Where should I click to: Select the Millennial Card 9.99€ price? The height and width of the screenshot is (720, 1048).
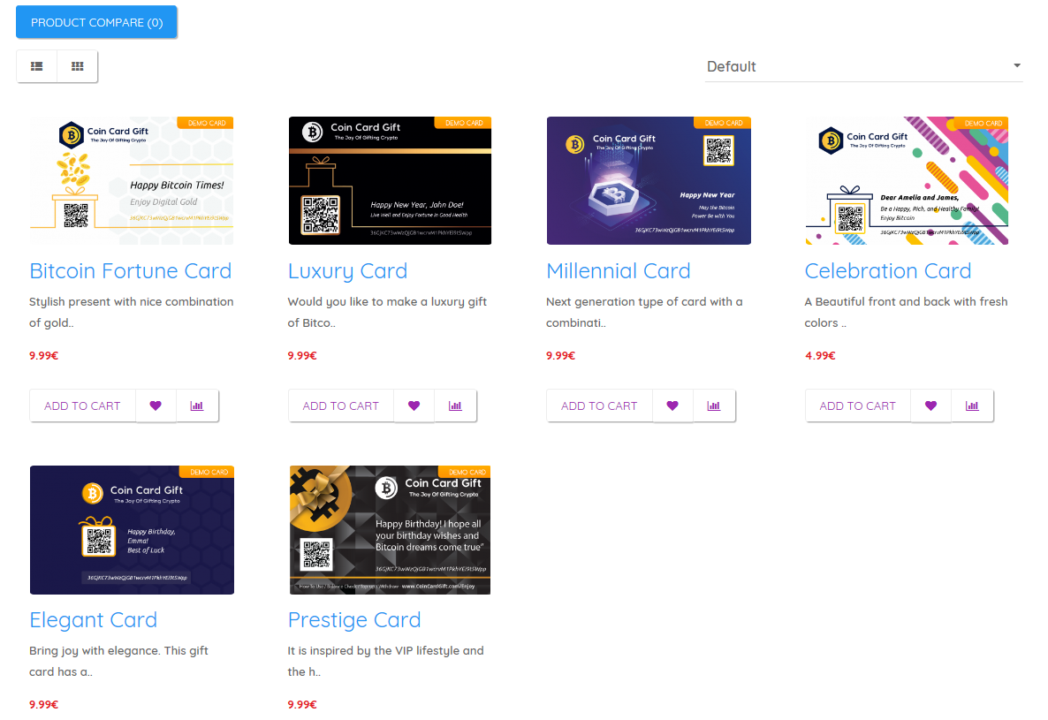[561, 355]
